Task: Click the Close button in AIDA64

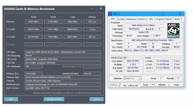Action: tap(96, 99)
